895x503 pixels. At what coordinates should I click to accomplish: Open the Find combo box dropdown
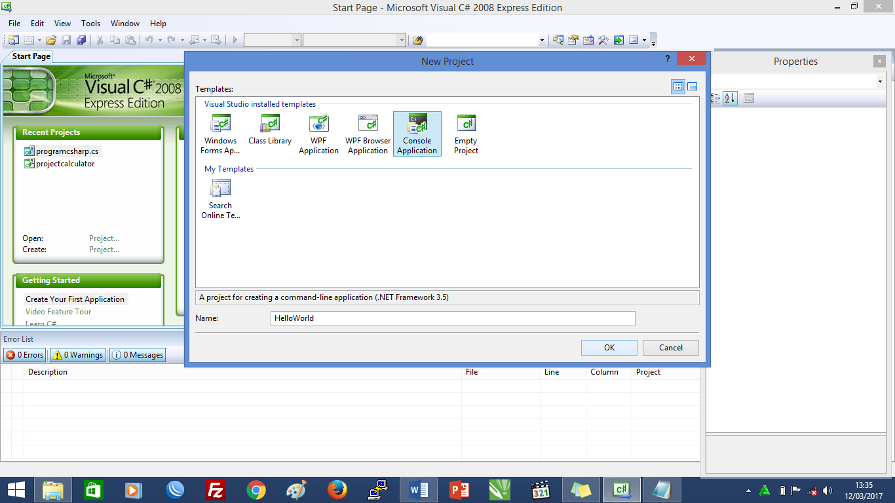542,40
